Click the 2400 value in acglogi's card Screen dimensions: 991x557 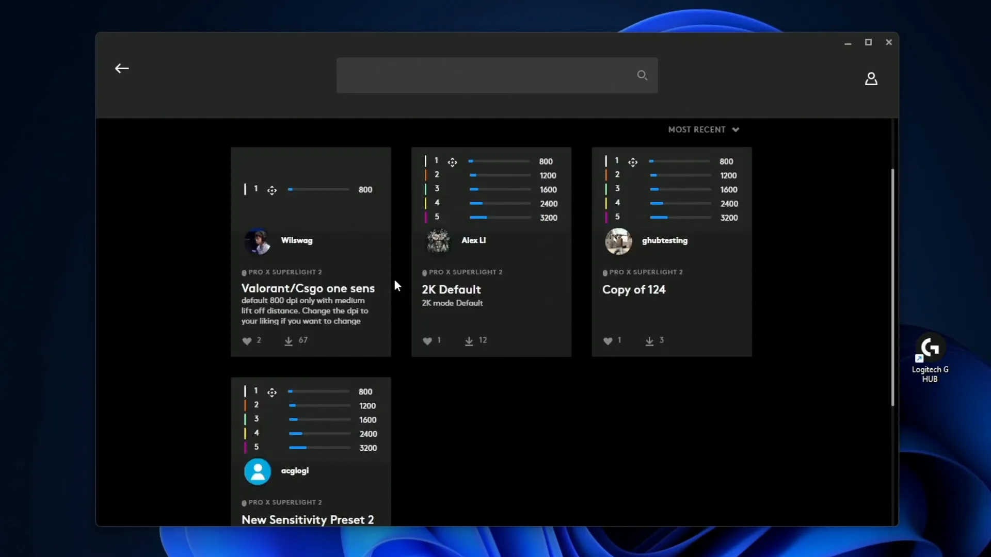coord(368,434)
